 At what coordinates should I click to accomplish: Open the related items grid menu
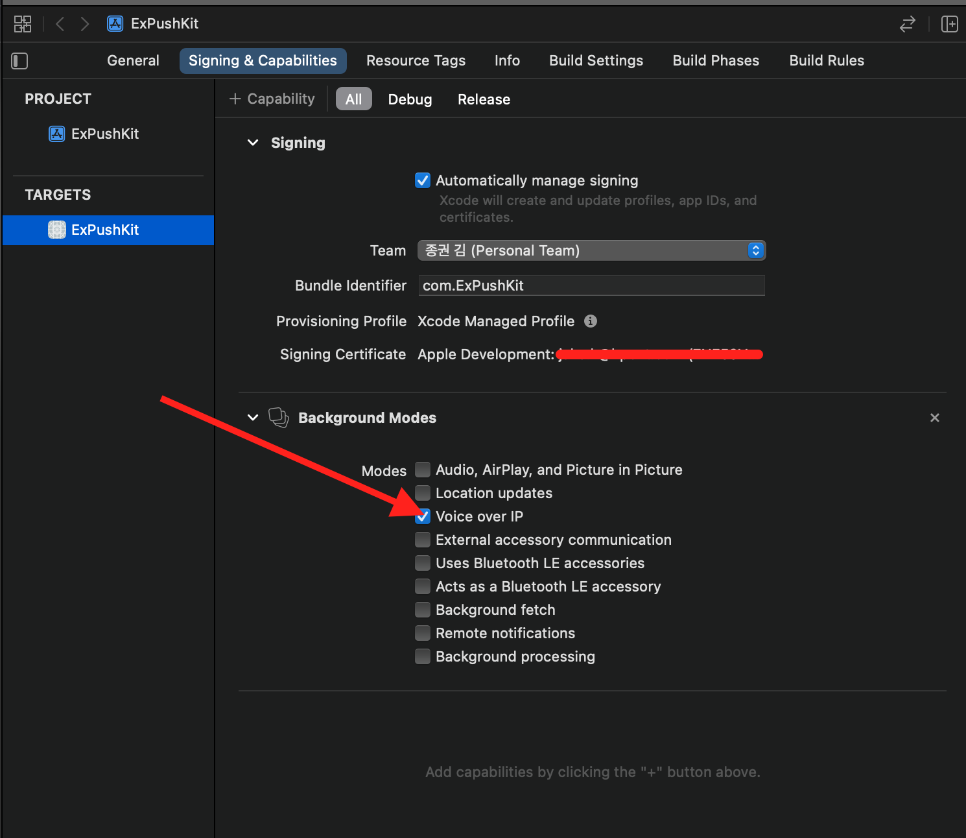(x=23, y=24)
